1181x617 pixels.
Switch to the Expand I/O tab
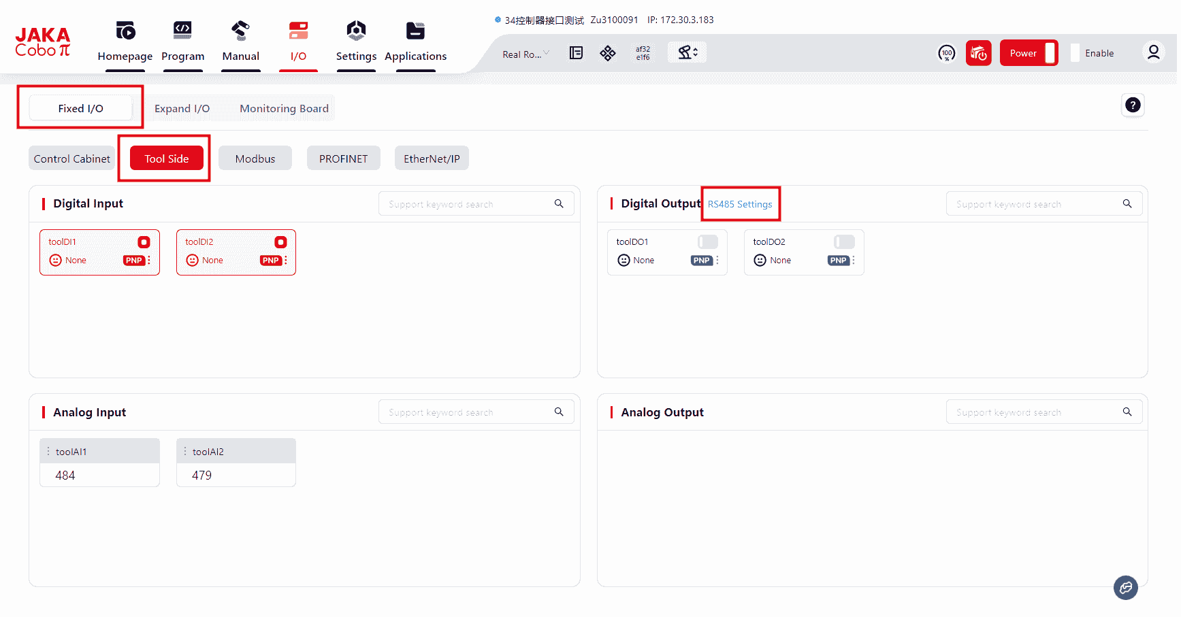182,109
